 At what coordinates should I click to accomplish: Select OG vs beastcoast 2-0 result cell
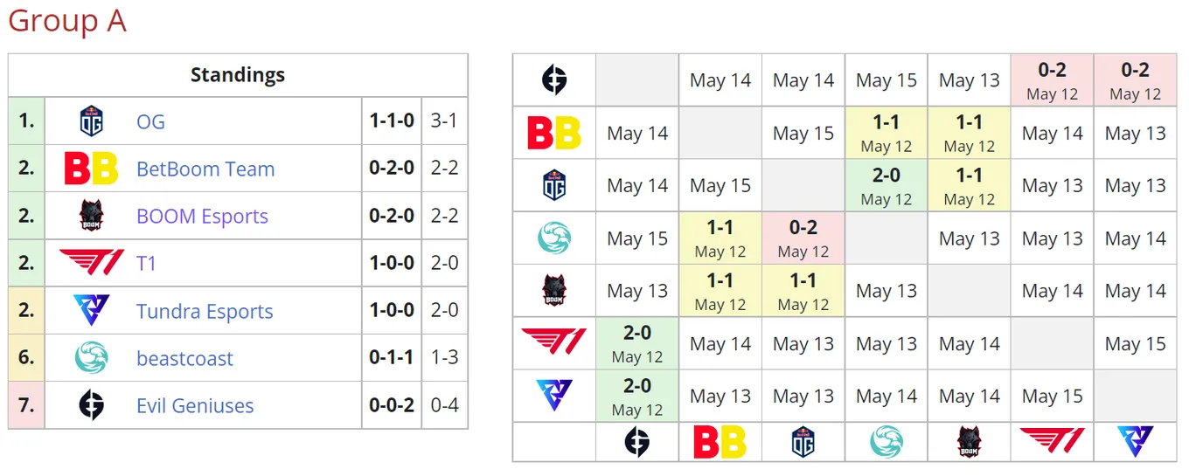coord(887,185)
